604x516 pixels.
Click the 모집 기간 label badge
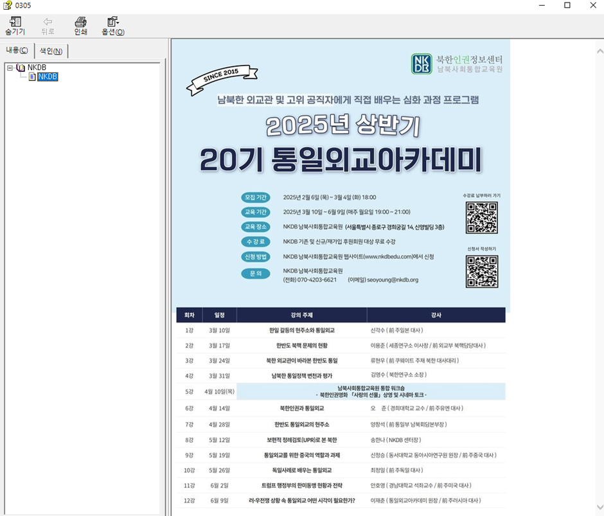click(256, 197)
